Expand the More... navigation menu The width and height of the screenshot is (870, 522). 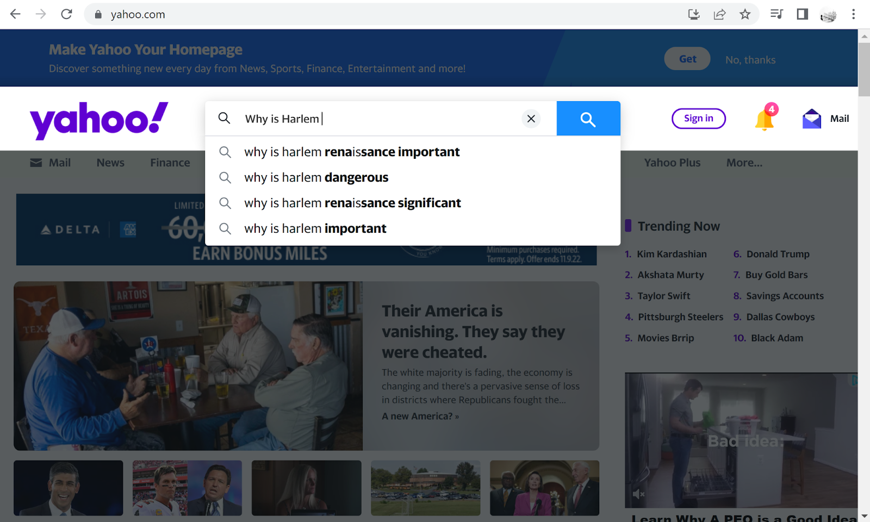(x=744, y=163)
